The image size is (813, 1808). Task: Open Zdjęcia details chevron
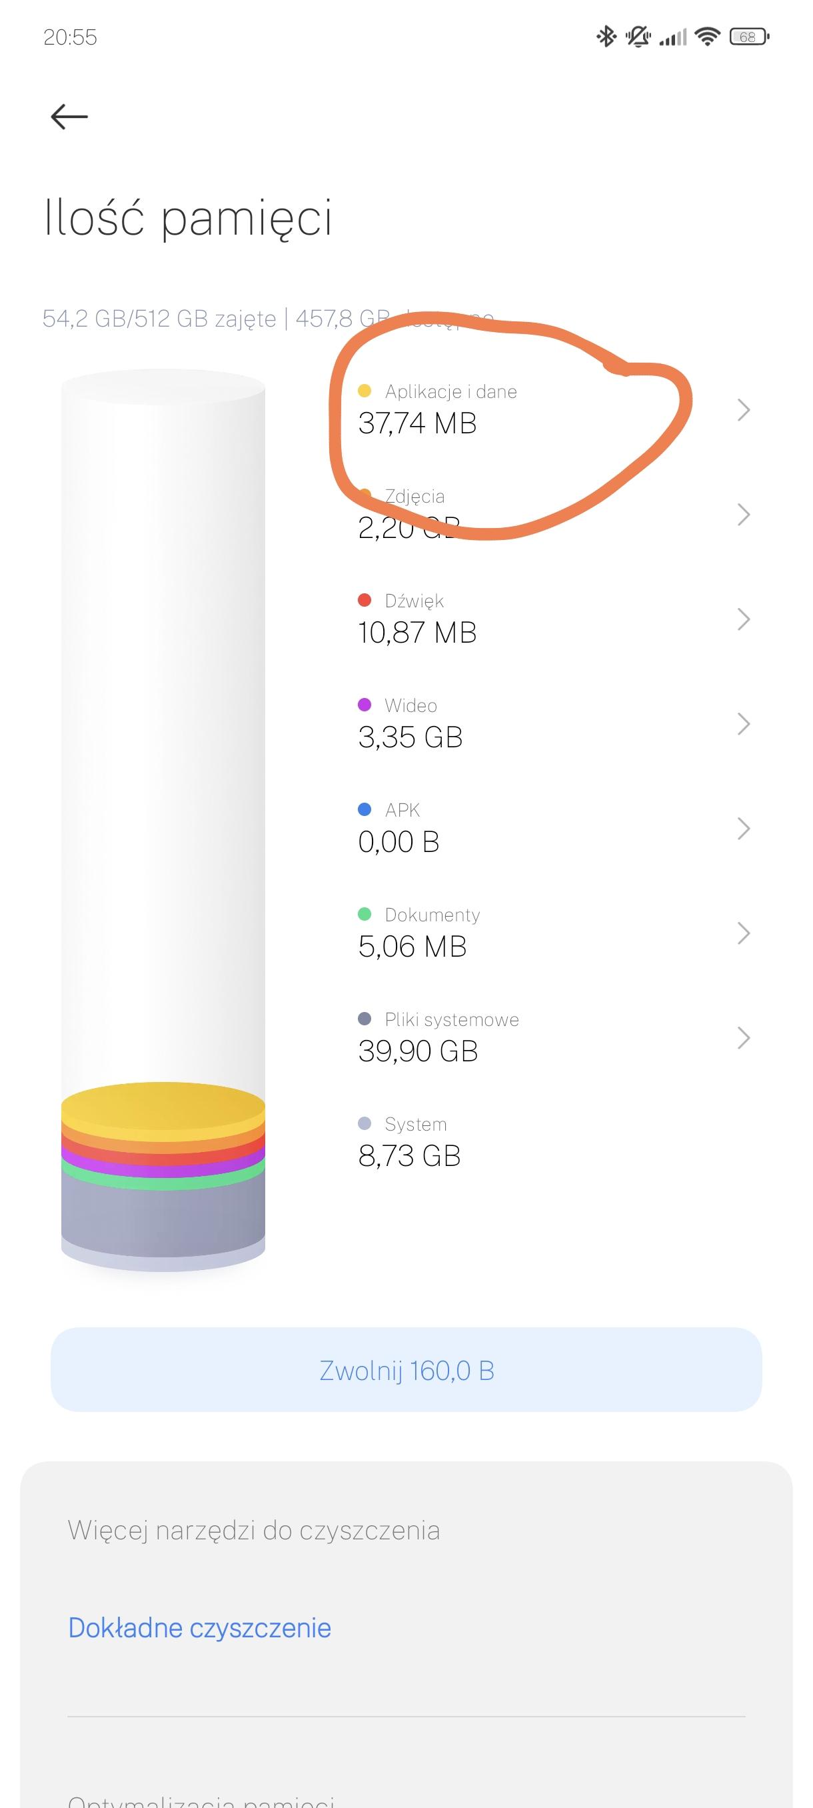click(744, 515)
